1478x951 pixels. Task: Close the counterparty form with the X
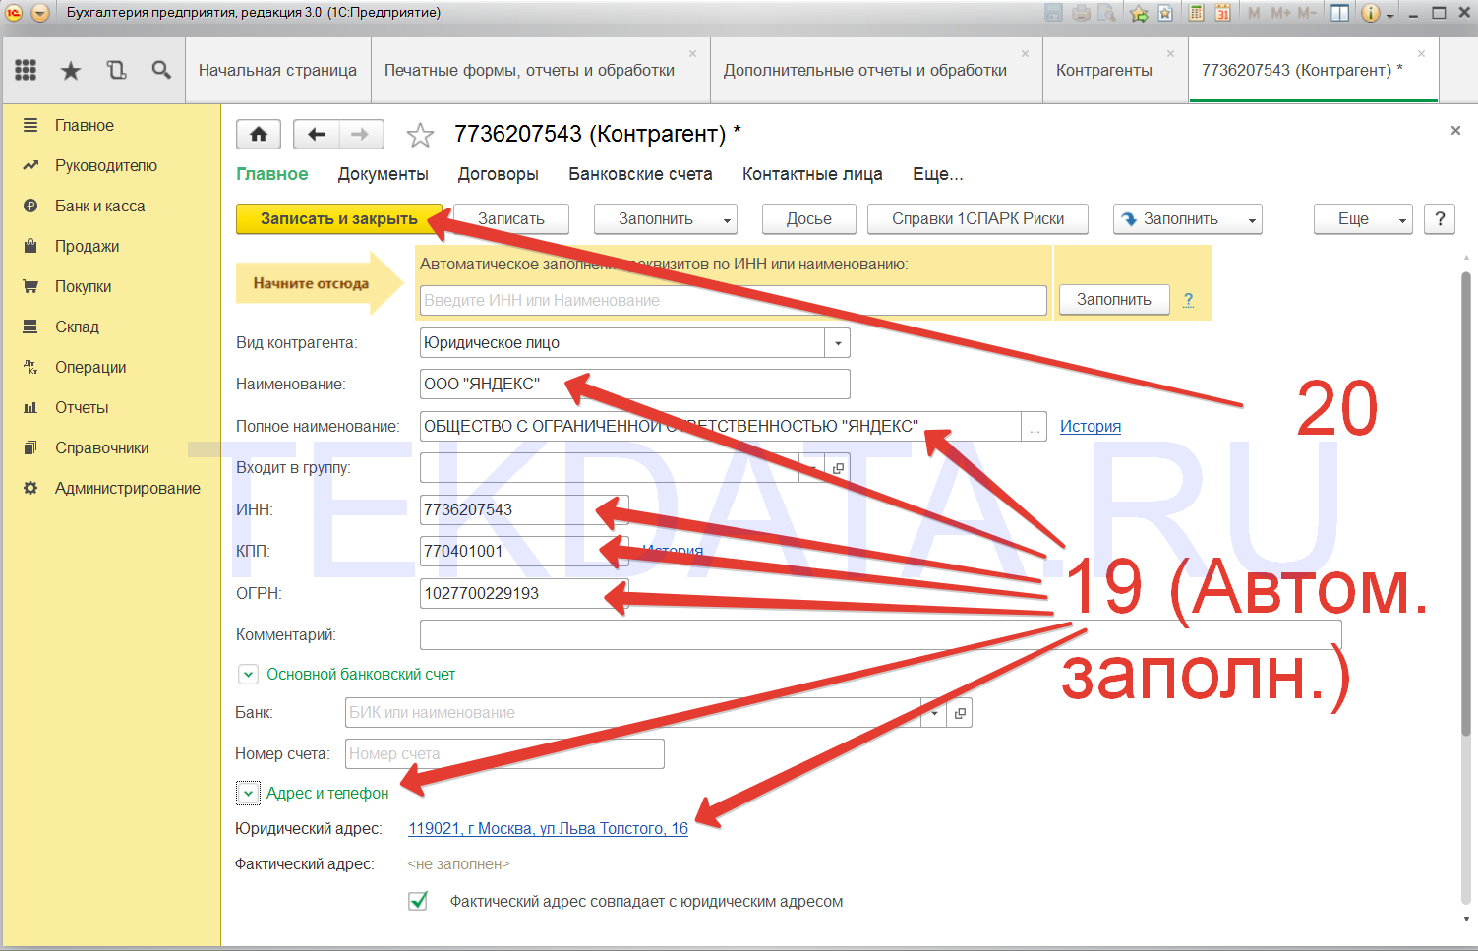(x=1455, y=131)
